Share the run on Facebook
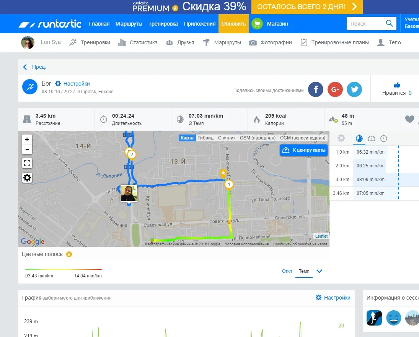 pos(316,89)
